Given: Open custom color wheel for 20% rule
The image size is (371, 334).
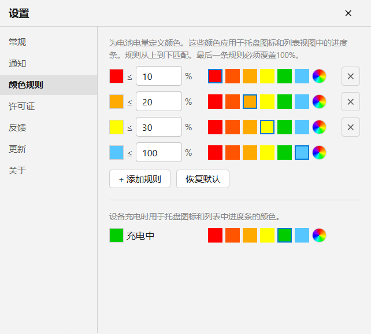Looking at the screenshot, I should click(319, 102).
